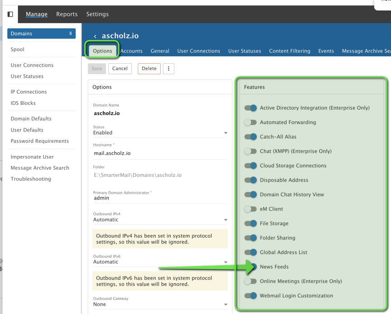Click the Cancel button
Screen dimensions: 391x314
(120, 69)
